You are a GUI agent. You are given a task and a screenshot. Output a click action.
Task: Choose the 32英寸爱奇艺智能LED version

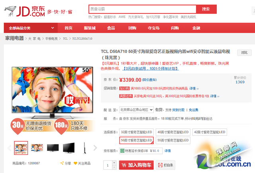pyautogui.click(x=136, y=132)
